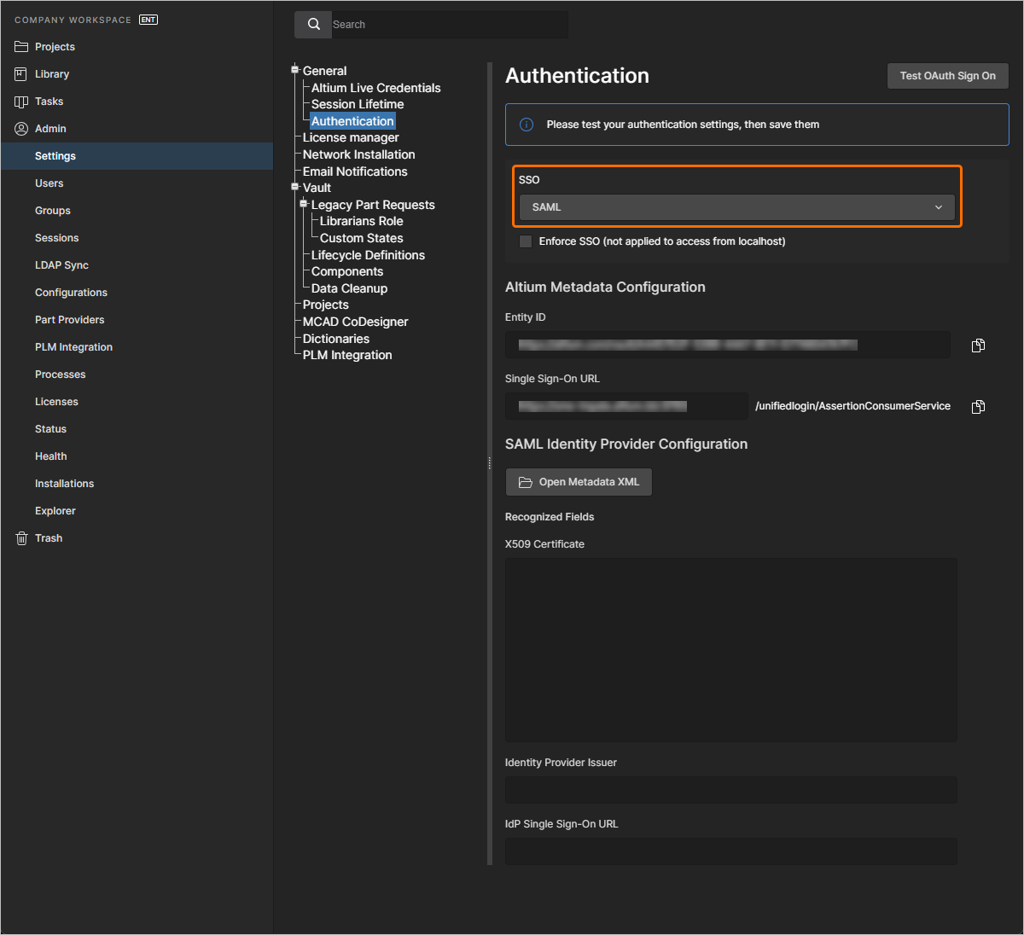The height and width of the screenshot is (935, 1024).
Task: Collapse the General tree node
Action: coord(295,70)
